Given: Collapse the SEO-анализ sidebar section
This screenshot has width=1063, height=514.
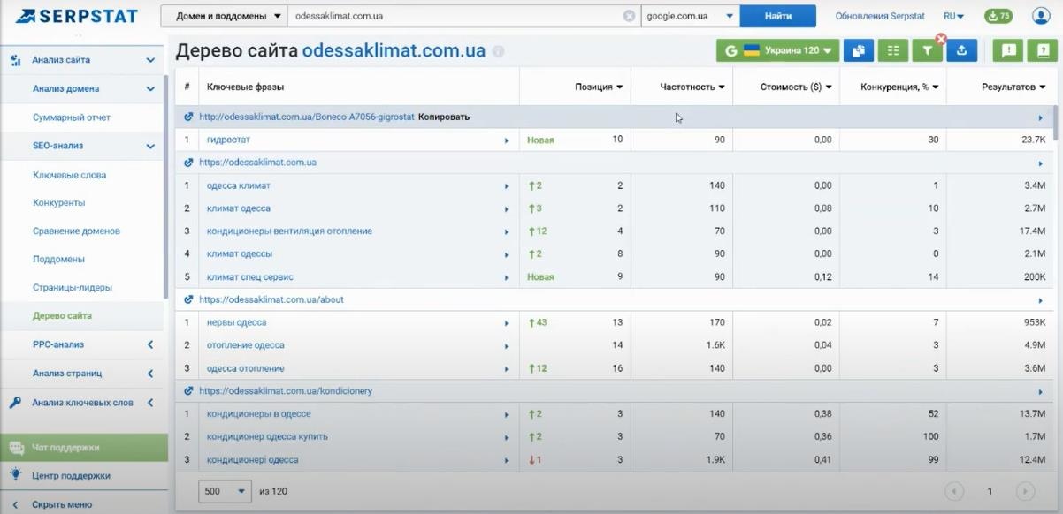Looking at the screenshot, I should tap(150, 146).
